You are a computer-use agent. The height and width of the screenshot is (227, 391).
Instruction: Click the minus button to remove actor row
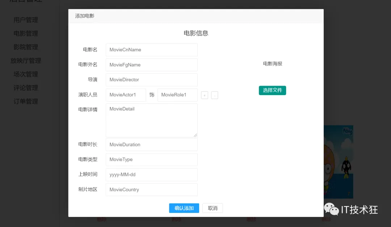click(214, 95)
